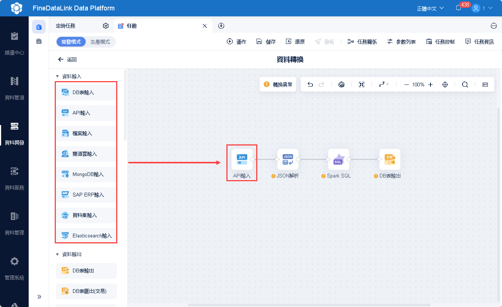Redo the canvas action
This screenshot has width=502, height=307.
tap(321, 84)
